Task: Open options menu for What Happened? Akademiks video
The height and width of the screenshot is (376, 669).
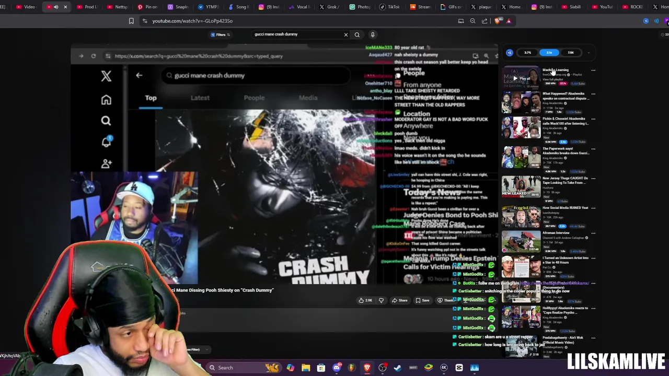Action: pyautogui.click(x=593, y=94)
